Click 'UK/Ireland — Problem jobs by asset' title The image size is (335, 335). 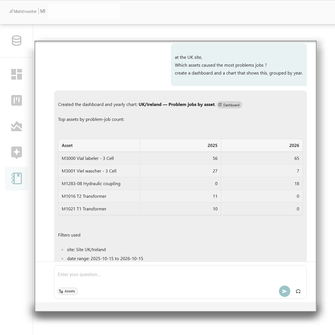pyautogui.click(x=177, y=105)
